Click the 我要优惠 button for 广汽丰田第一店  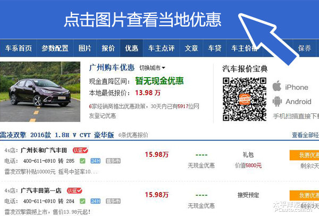pos(304,195)
